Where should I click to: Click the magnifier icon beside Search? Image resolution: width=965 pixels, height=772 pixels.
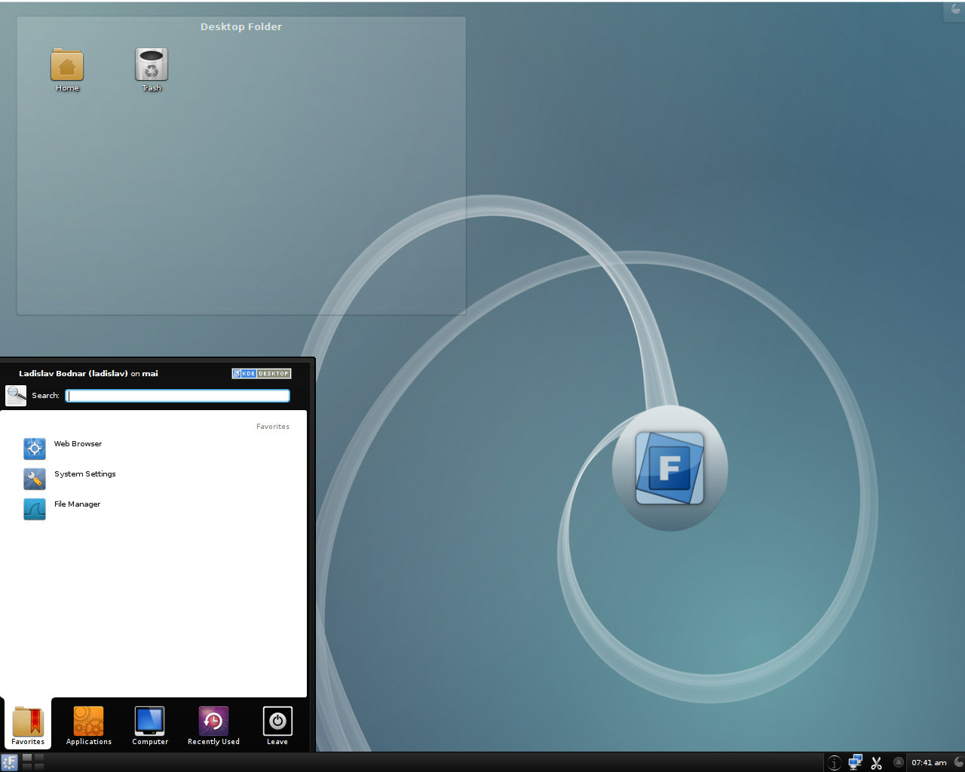pyautogui.click(x=16, y=395)
